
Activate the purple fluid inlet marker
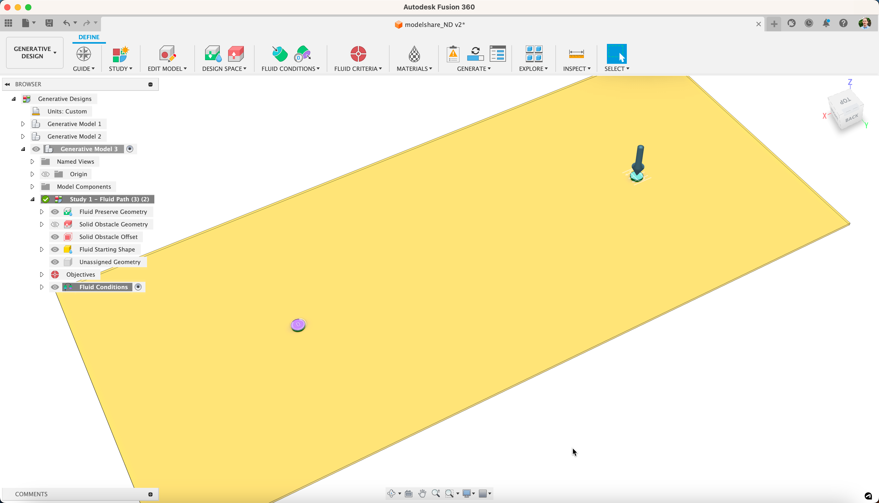298,324
